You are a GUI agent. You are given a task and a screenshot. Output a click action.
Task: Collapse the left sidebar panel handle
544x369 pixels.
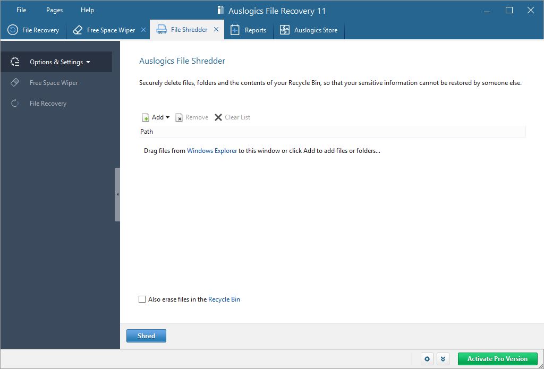(117, 194)
